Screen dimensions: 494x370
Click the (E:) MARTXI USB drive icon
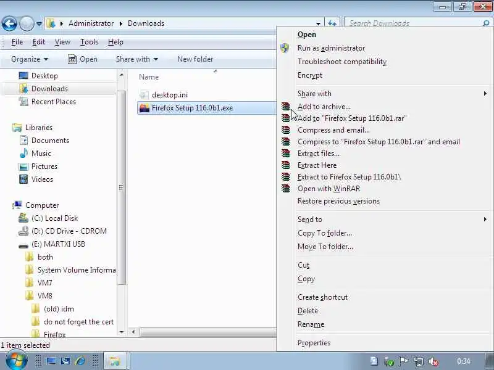point(23,245)
